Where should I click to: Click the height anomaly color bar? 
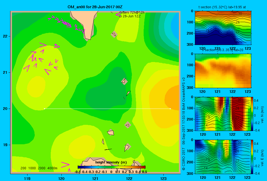[112, 167]
